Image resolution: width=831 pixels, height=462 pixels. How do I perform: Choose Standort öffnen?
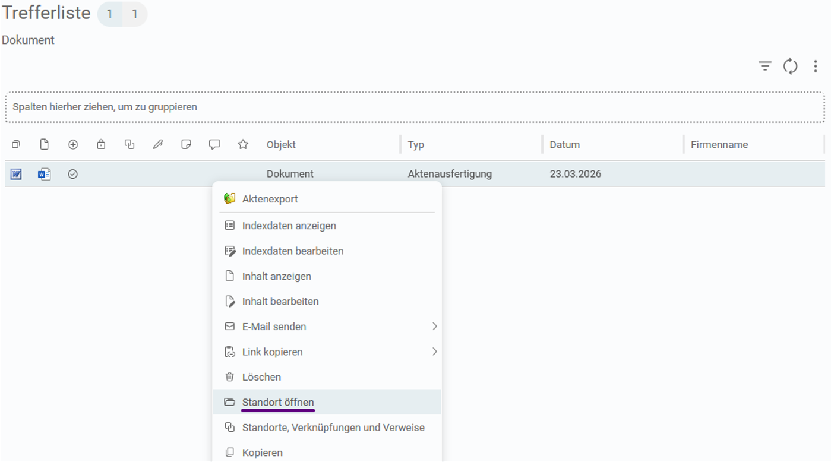[327, 403]
